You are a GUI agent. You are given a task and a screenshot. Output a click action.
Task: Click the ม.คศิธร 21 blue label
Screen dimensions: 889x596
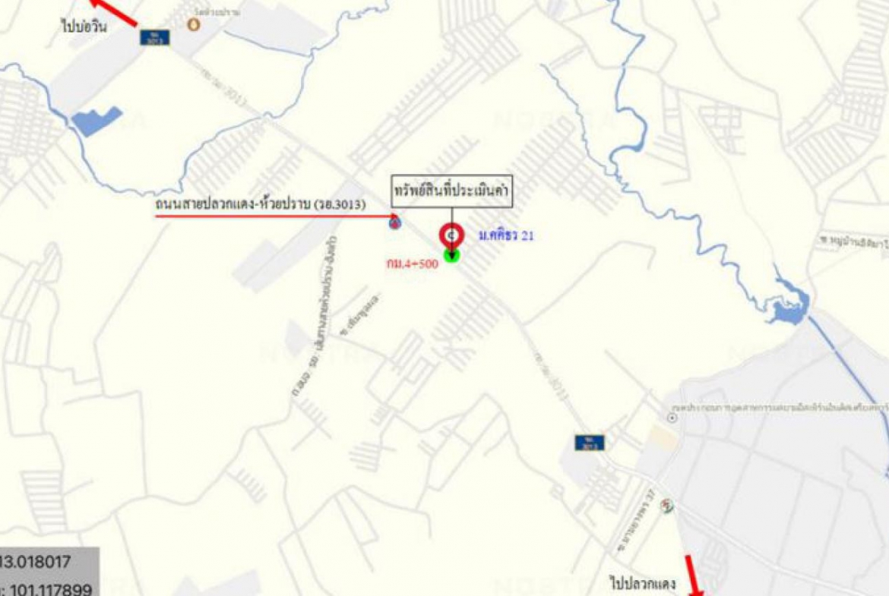(x=506, y=235)
